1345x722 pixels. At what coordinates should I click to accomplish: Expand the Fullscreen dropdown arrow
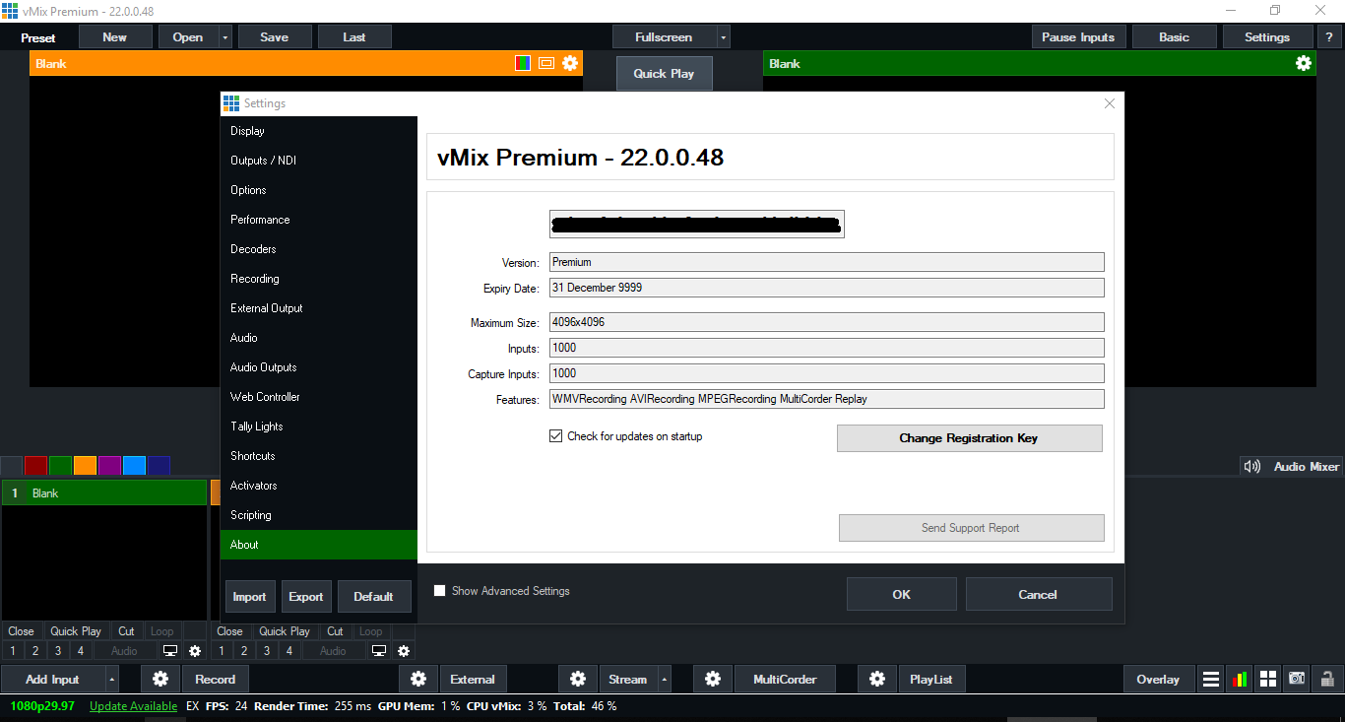click(x=724, y=37)
